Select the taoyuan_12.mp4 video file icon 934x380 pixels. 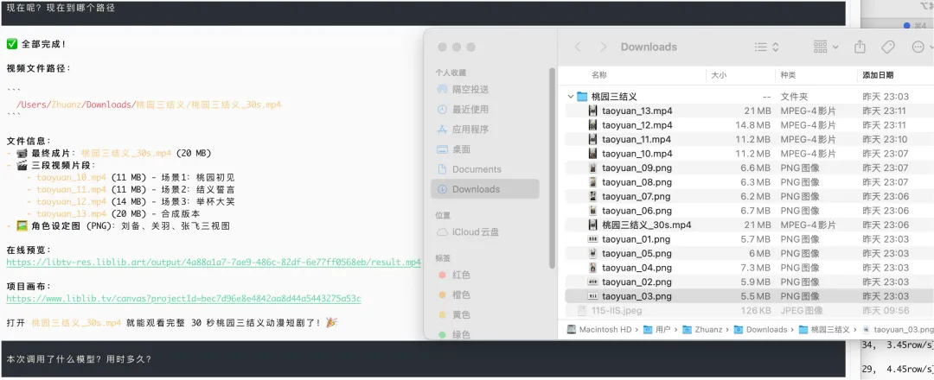[x=592, y=125]
